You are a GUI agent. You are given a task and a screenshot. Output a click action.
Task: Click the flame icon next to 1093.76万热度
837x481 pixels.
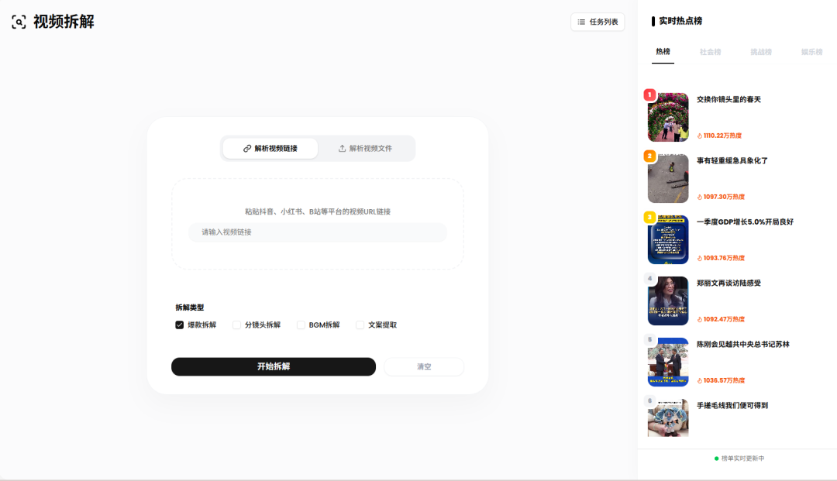700,258
